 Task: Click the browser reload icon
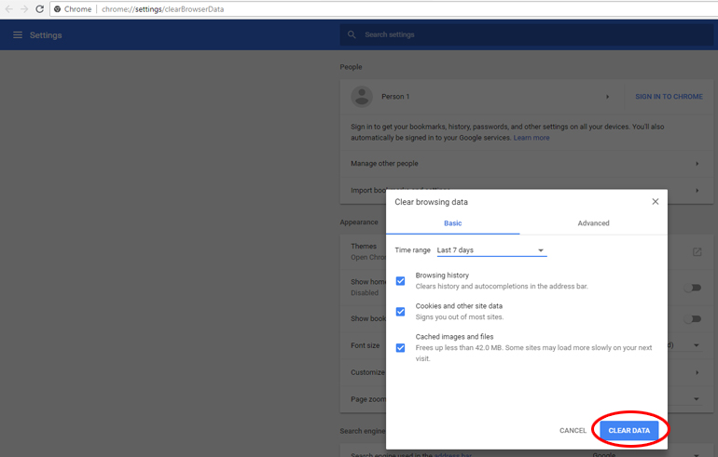pyautogui.click(x=39, y=9)
